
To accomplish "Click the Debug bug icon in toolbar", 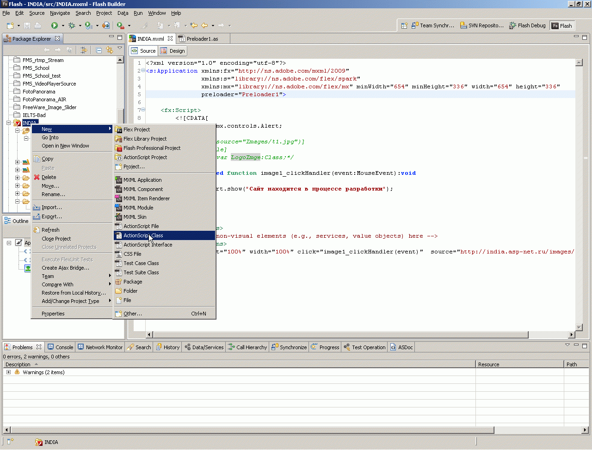I will [72, 25].
